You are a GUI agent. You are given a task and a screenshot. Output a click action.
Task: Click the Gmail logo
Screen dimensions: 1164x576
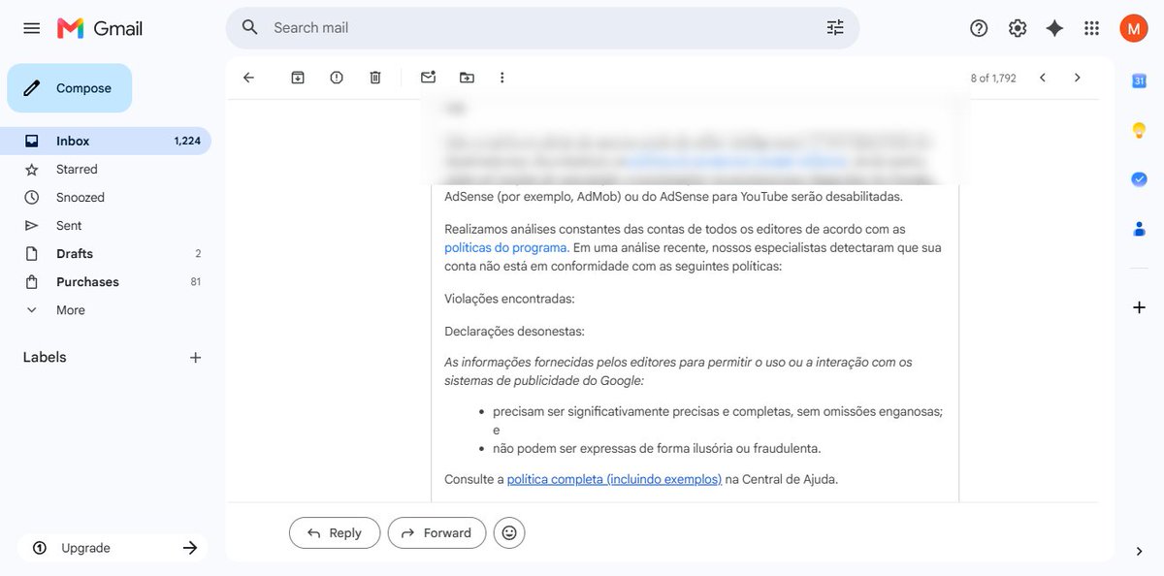coord(100,28)
